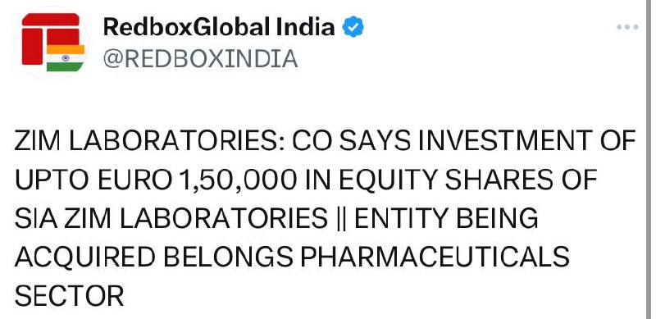Click the '||' separator in the tweet
Viewport: 656px width, 319px height.
point(341,219)
